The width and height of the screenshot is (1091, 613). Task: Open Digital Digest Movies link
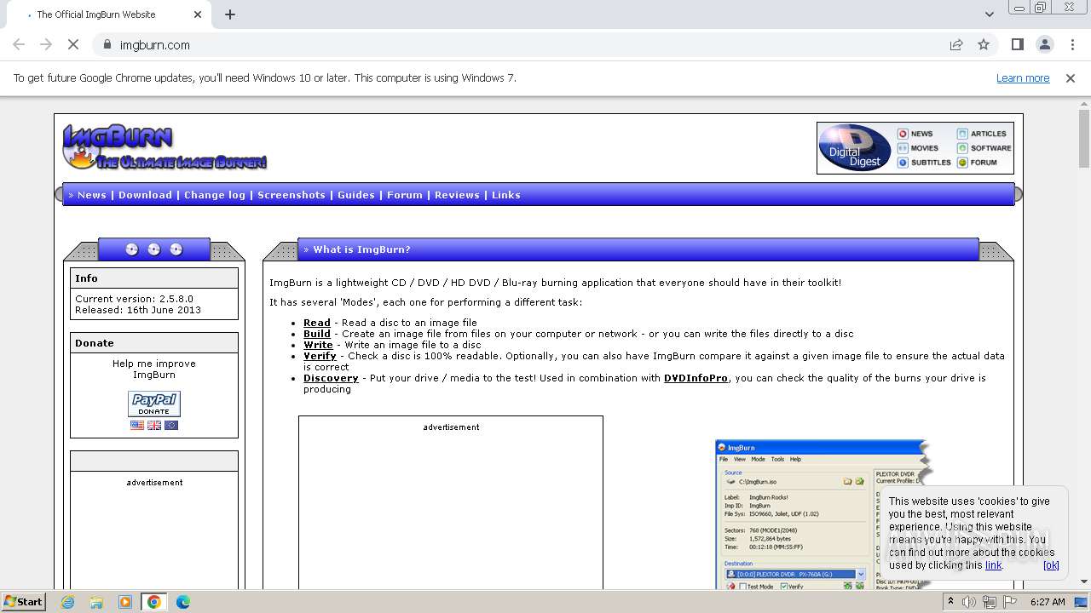pyautogui.click(x=918, y=148)
